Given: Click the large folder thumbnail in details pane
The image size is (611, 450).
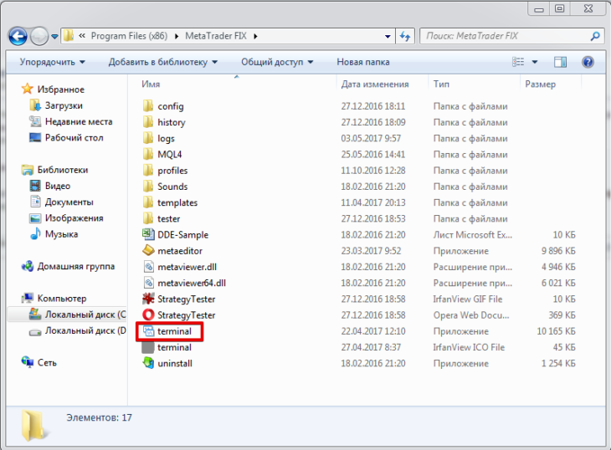Looking at the screenshot, I should point(34,426).
